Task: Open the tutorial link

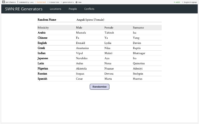Action: coord(41,2)
